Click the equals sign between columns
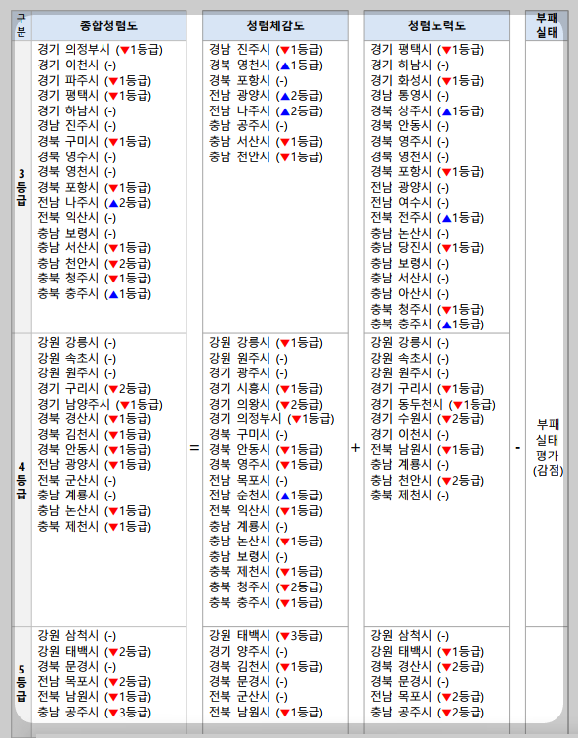The height and width of the screenshot is (738, 578). (x=194, y=448)
